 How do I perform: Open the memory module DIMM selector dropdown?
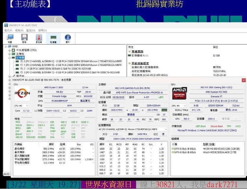131,129
